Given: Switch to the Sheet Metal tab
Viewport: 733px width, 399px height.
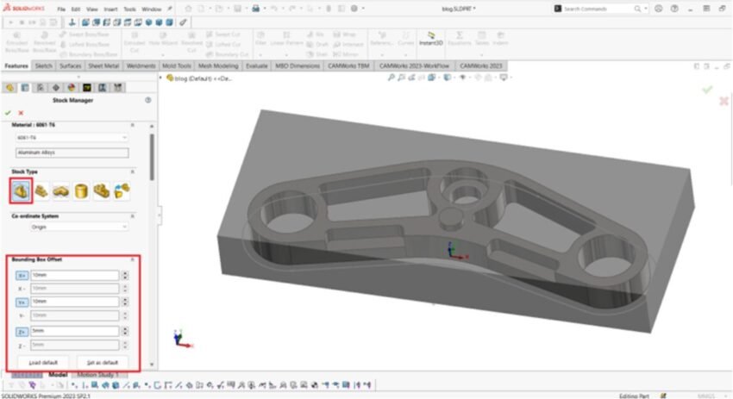Looking at the screenshot, I should click(103, 65).
